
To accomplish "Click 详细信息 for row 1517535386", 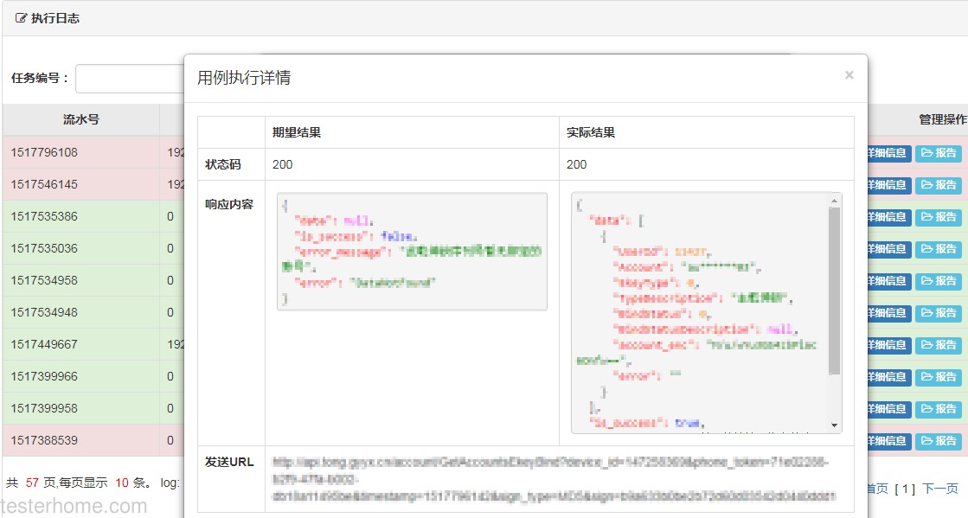I will [889, 217].
